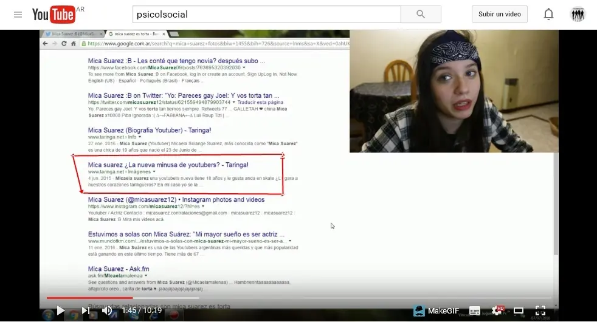Seek along the red video progress bar
597x322 pixels.
coord(299,298)
